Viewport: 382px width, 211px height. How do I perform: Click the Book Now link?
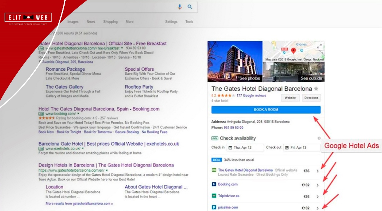46,132
